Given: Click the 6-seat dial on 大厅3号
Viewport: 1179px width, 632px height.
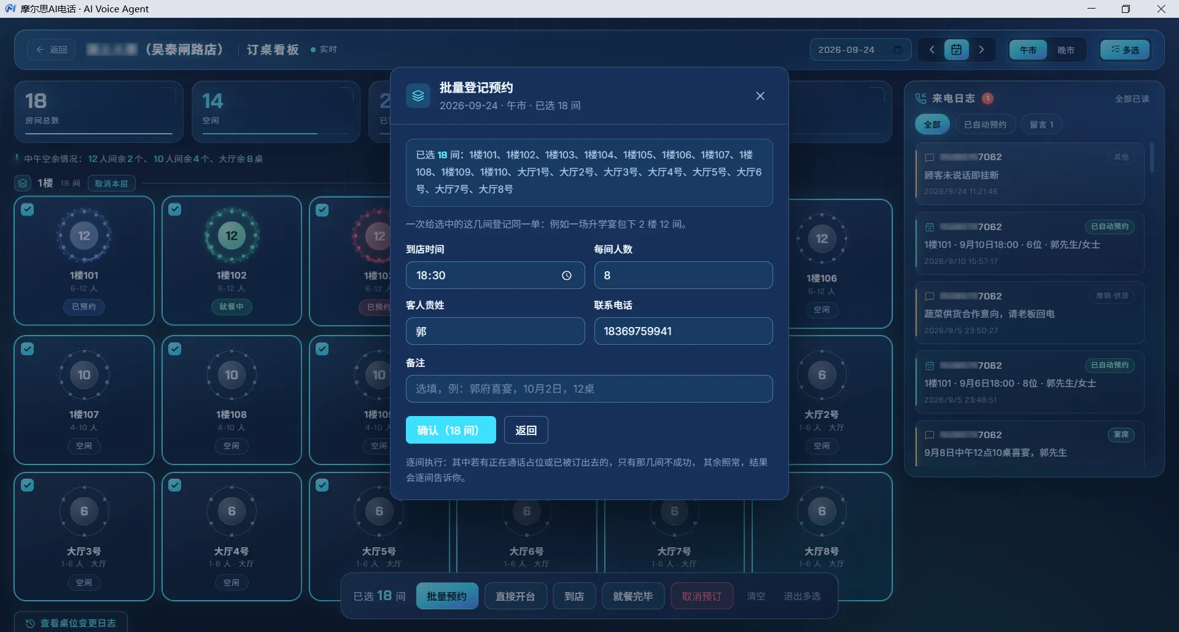Looking at the screenshot, I should [x=84, y=511].
